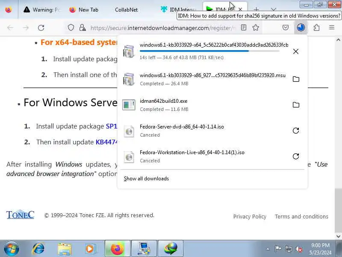Switch to the Warning tab
342x257 pixels.
(41, 9)
